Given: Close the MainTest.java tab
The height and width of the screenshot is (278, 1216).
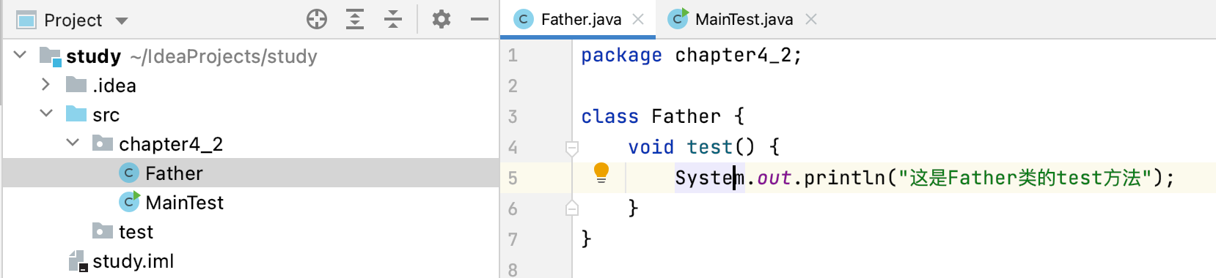Looking at the screenshot, I should point(811,19).
